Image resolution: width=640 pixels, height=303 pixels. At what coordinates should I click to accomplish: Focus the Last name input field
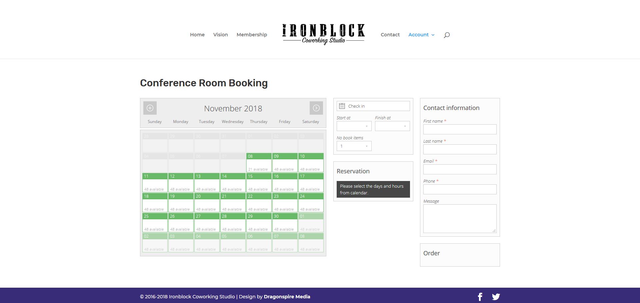(460, 149)
